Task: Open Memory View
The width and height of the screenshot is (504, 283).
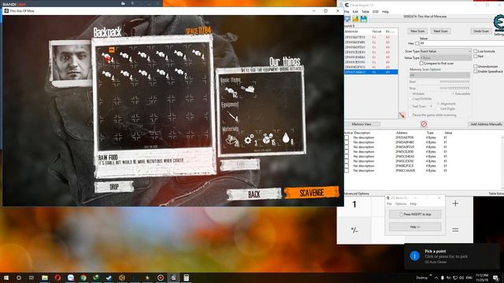Action: (x=361, y=124)
